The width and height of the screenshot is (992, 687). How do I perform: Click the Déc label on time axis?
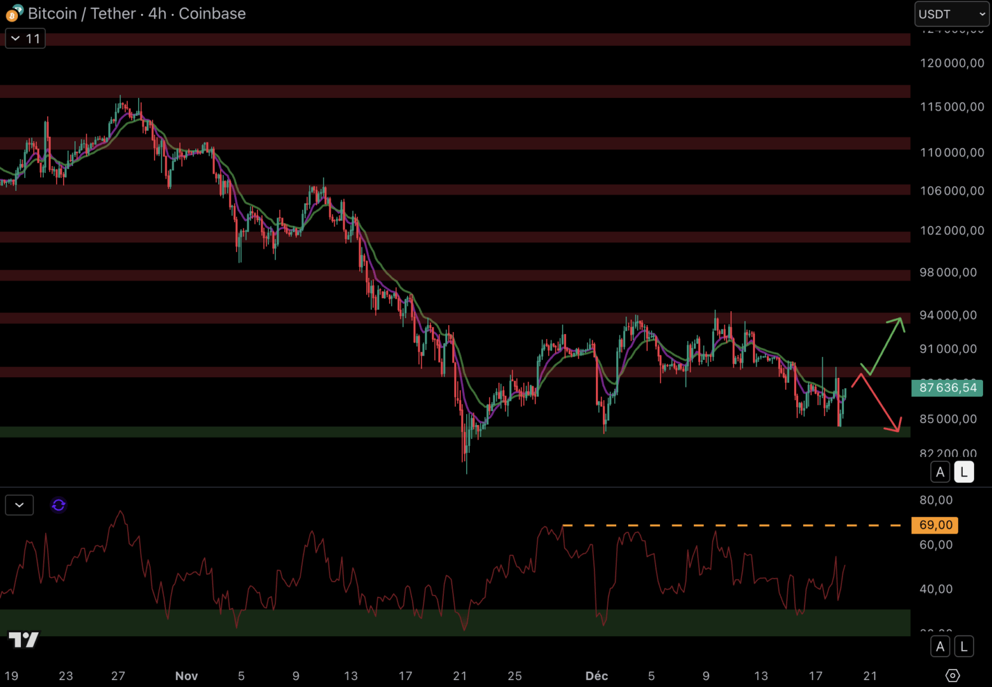(x=596, y=676)
